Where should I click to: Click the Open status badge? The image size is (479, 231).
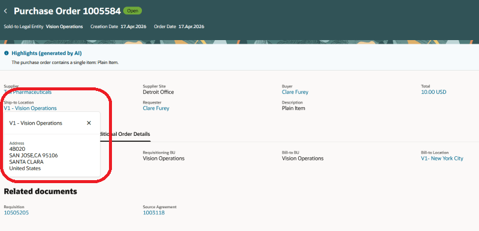[132, 11]
